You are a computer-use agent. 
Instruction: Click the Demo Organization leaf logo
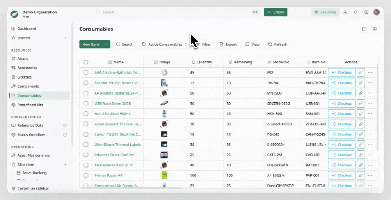click(14, 14)
